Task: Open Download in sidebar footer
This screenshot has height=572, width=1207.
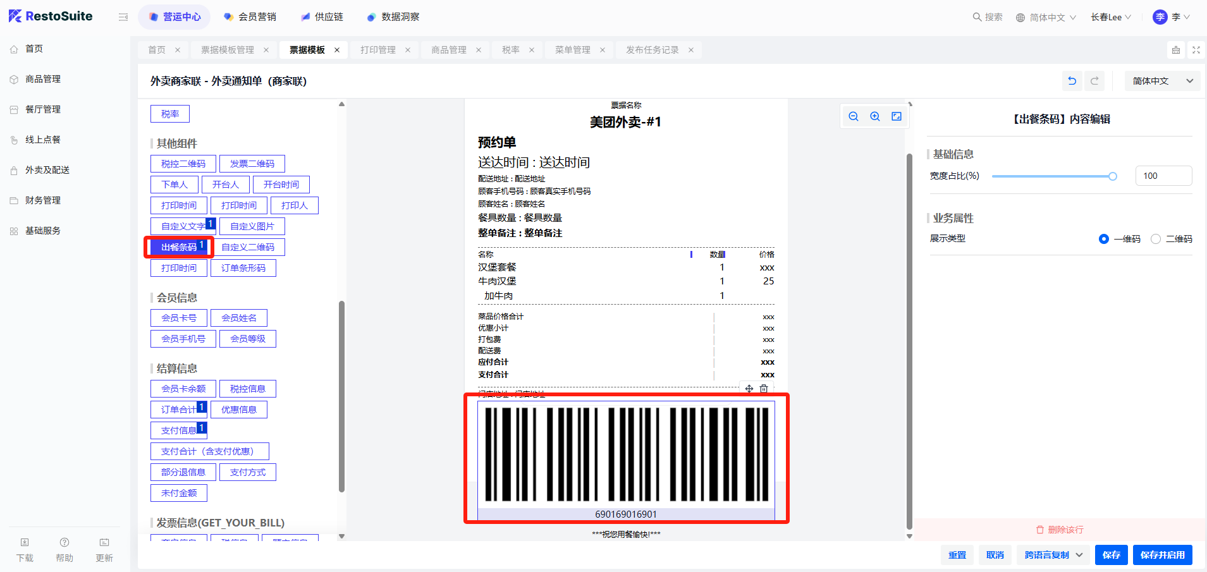Action: (x=25, y=550)
